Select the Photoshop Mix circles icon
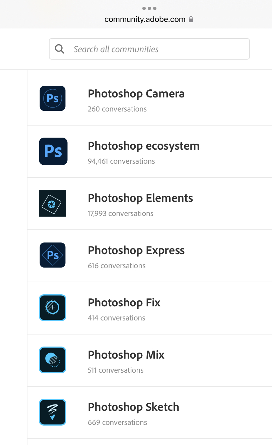 (x=52, y=360)
